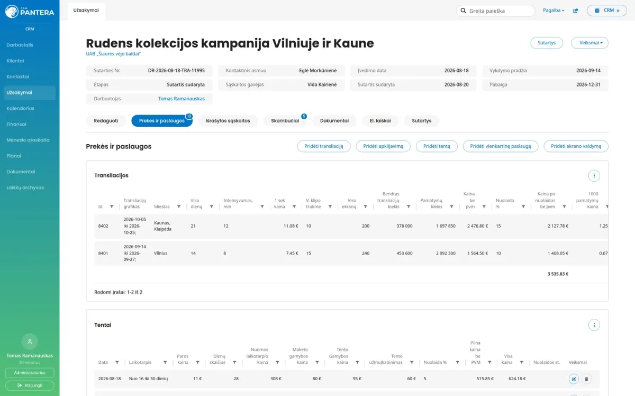
Task: Open Mėnesio ataskaita in the sidebar
Action: click(x=30, y=140)
